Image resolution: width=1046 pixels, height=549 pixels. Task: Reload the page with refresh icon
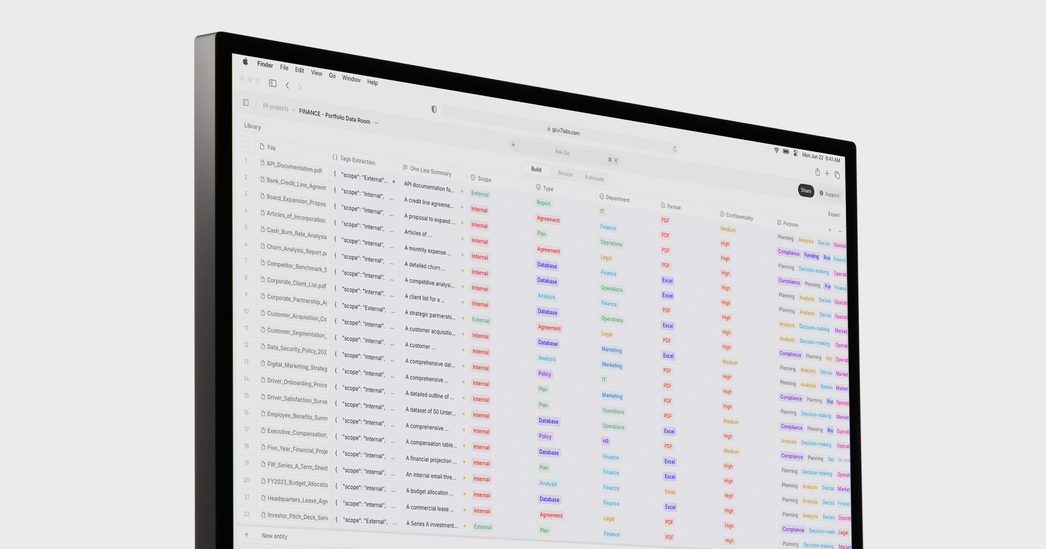674,149
